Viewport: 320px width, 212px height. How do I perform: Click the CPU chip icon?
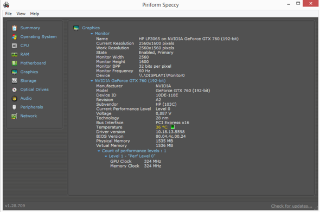point(14,46)
